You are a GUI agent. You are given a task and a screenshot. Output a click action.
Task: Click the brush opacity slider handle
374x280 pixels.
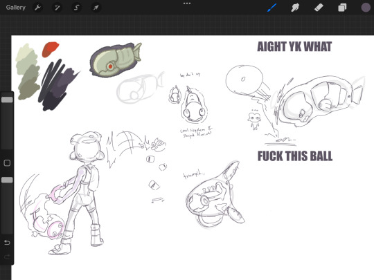coord(7,180)
